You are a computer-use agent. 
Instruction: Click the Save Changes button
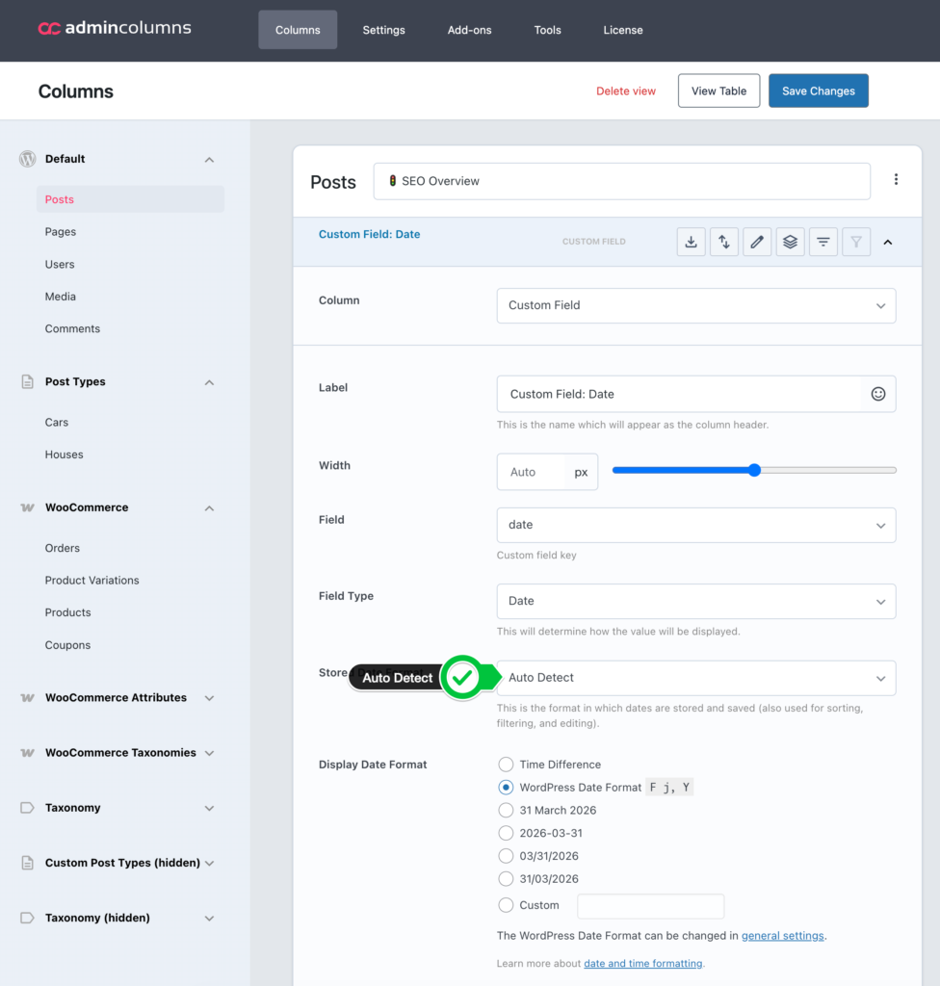pyautogui.click(x=818, y=91)
